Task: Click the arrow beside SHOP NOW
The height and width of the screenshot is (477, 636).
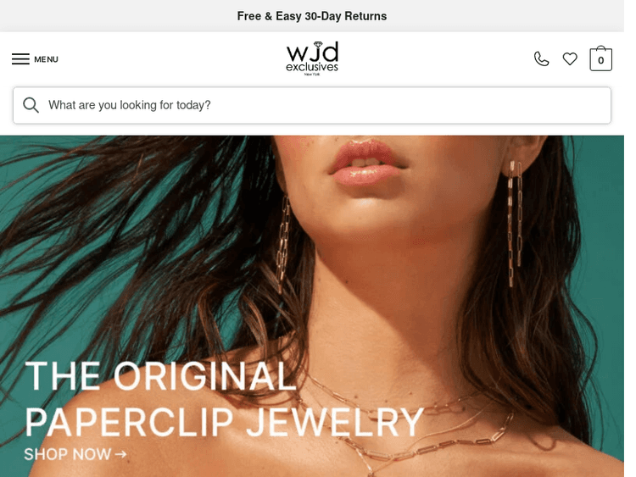Action: click(x=120, y=455)
